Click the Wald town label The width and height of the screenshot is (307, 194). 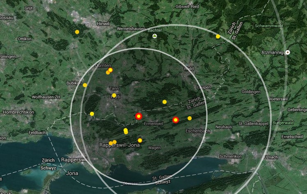tap(189, 69)
